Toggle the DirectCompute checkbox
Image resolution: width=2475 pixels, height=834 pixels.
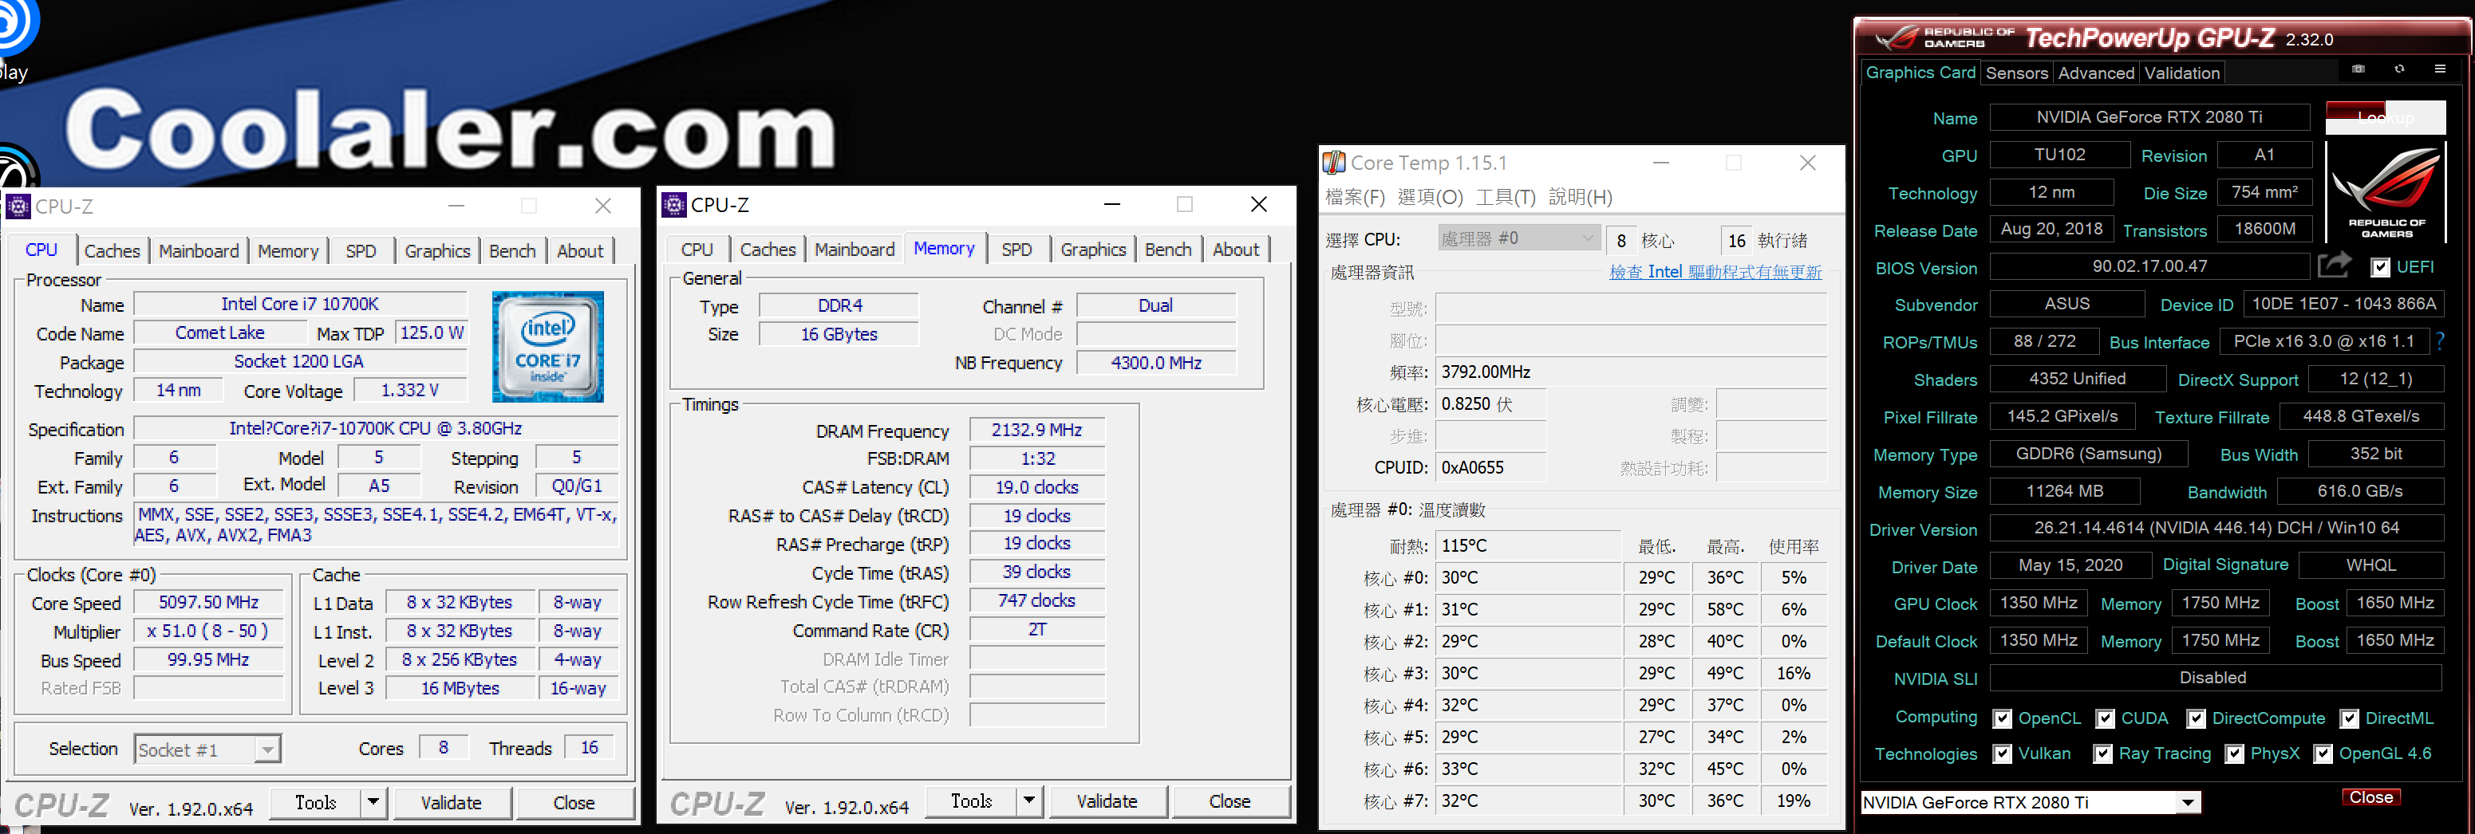coord(2196,718)
